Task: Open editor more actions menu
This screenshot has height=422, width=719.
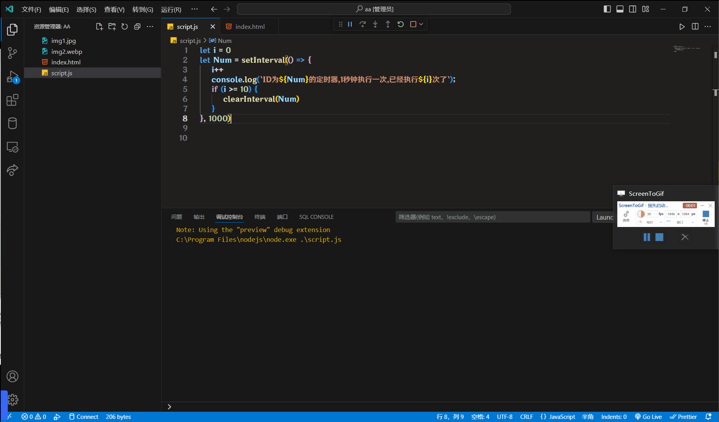Action: tap(708, 27)
